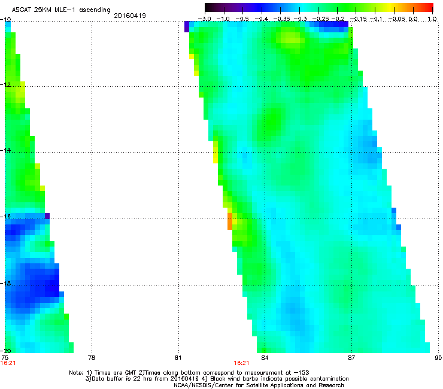Screen dimensions: 443x389
Task: Click the red end of the color bar
Action: 429,7
